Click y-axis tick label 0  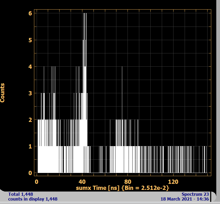tap(30, 173)
